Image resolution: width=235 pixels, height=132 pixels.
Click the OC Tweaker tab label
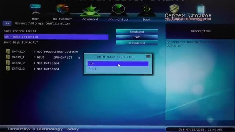[x=62, y=19]
